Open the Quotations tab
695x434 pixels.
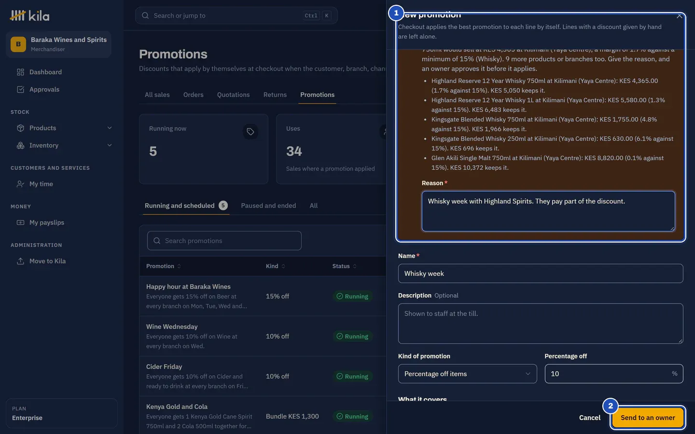[x=234, y=95]
